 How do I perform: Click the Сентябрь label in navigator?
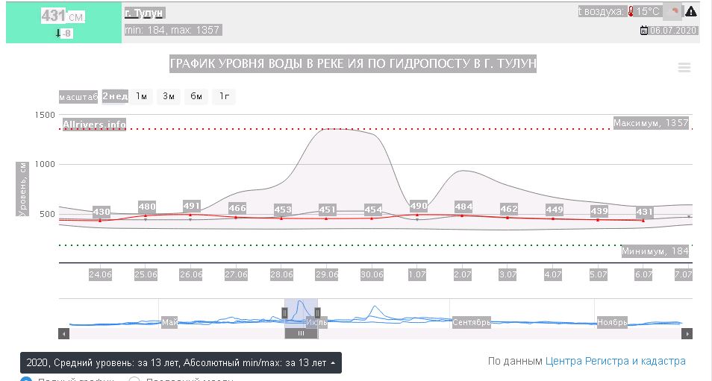pos(472,323)
